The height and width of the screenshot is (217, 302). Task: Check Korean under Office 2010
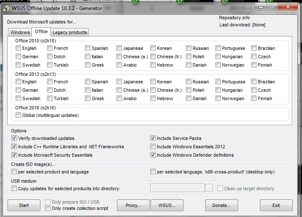pos(153,48)
